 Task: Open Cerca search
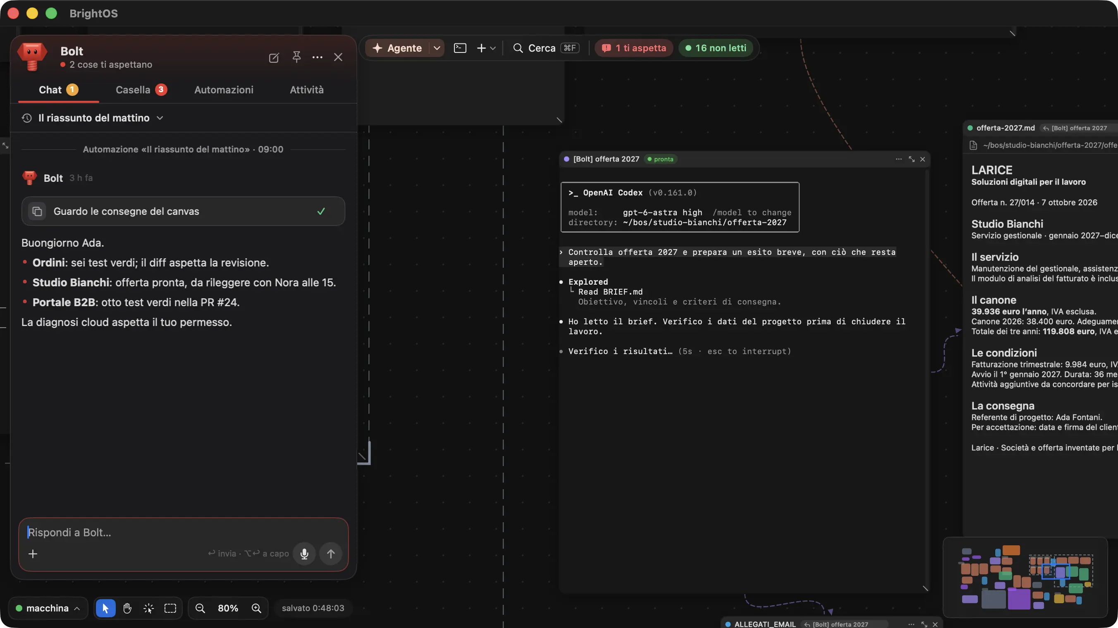point(545,48)
